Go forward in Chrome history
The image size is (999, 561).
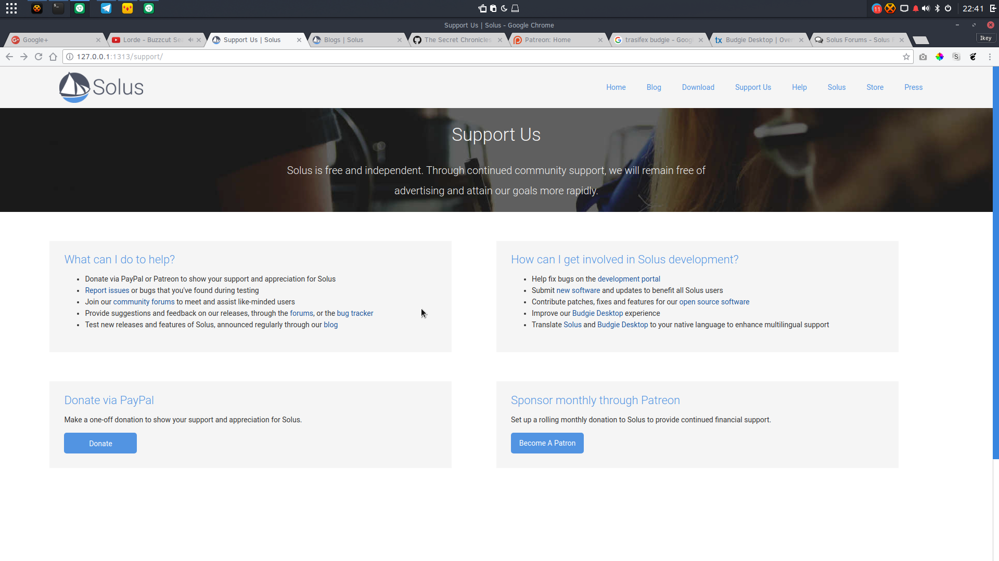[24, 57]
